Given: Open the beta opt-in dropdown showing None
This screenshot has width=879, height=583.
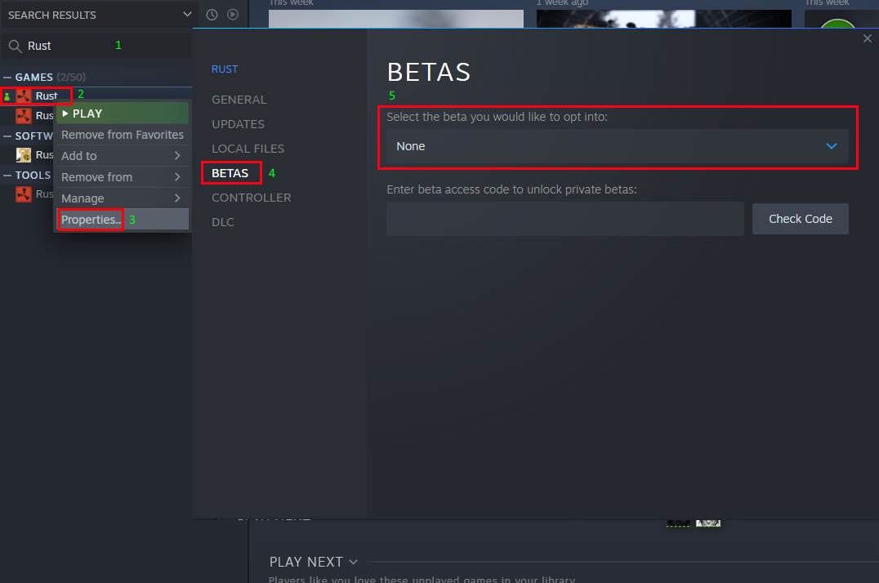Looking at the screenshot, I should (618, 146).
